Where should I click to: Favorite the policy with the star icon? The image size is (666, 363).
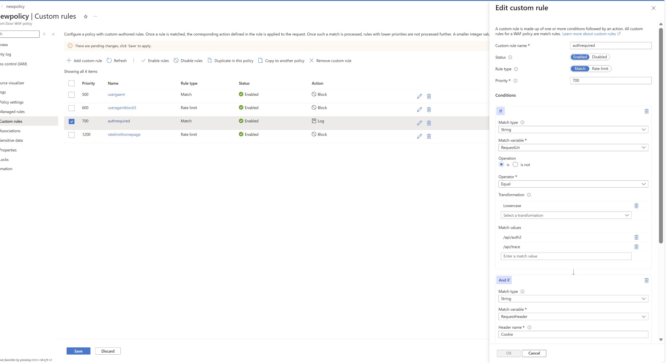click(x=86, y=16)
